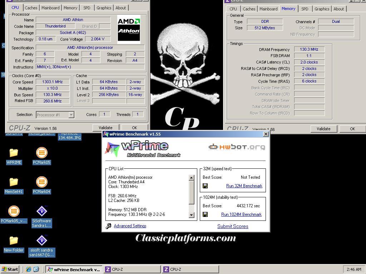366x274 pixels.
Task: Click the second quick launch browser icon
Action: click(36, 269)
